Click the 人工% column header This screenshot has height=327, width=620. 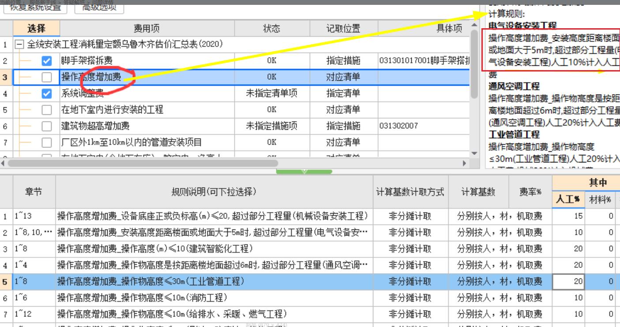click(x=568, y=200)
